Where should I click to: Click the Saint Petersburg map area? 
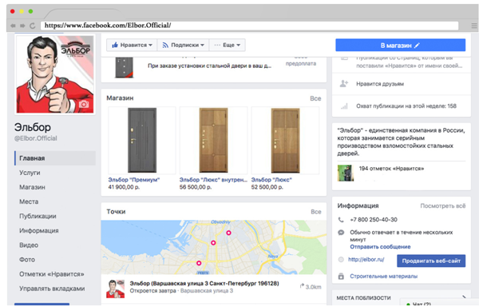click(213, 248)
